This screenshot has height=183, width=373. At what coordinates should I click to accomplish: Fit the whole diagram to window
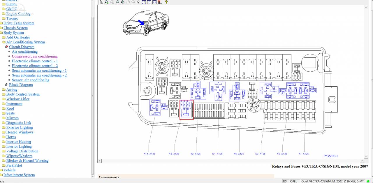(x=144, y=2)
